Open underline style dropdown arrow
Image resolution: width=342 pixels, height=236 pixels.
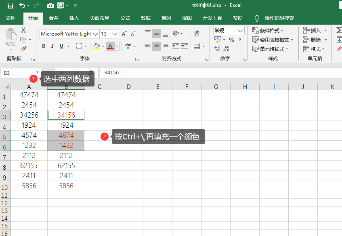tap(69, 46)
